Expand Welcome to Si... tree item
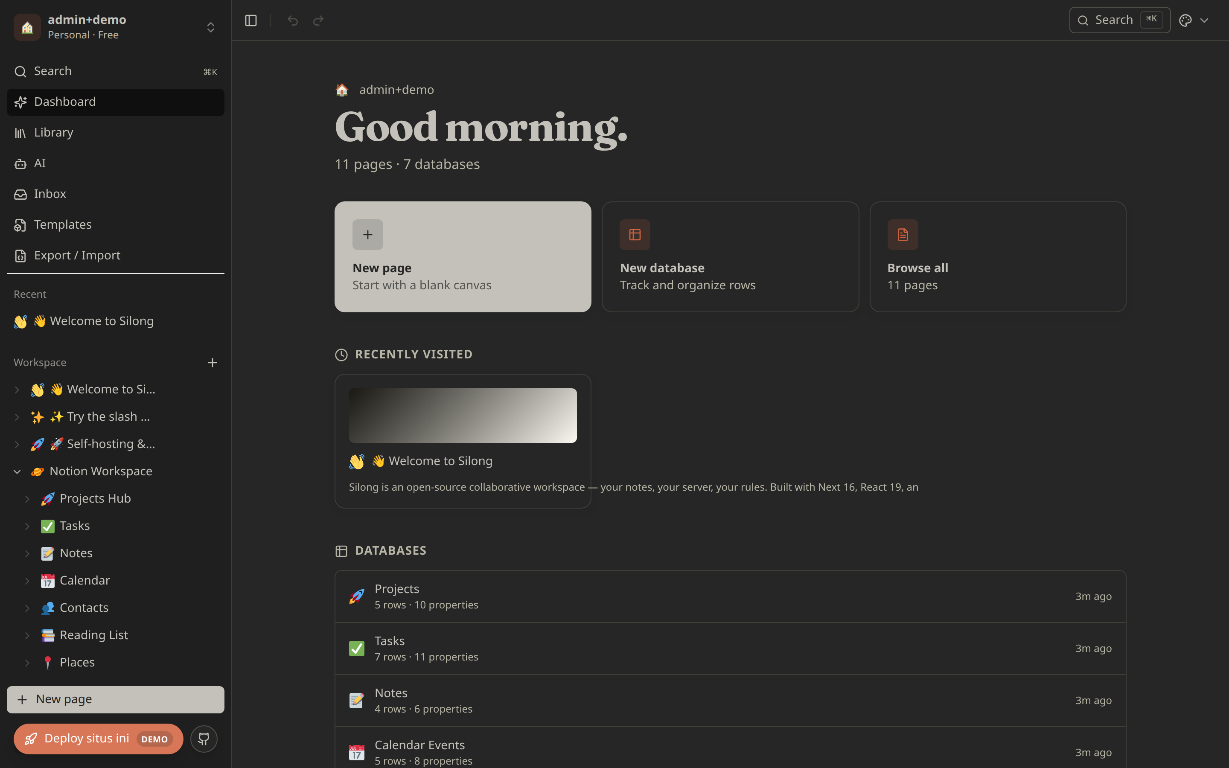This screenshot has height=768, width=1229. tap(17, 390)
